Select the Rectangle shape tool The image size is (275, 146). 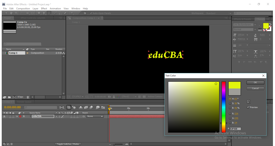pos(39,13)
